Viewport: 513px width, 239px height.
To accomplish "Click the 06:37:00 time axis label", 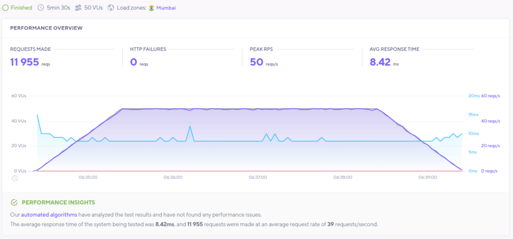I will pos(258,177).
